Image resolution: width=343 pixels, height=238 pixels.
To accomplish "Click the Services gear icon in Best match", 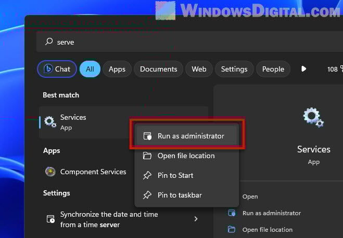I will (50, 122).
